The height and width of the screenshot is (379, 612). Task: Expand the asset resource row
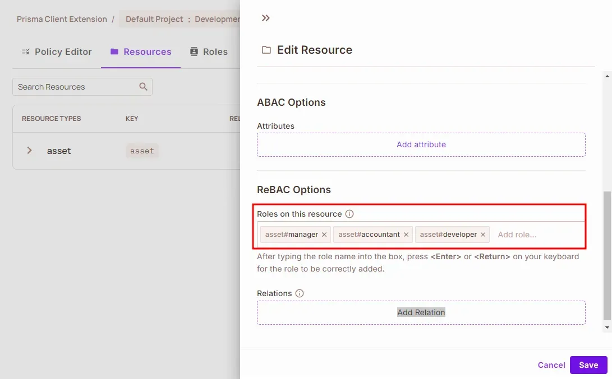click(x=30, y=151)
